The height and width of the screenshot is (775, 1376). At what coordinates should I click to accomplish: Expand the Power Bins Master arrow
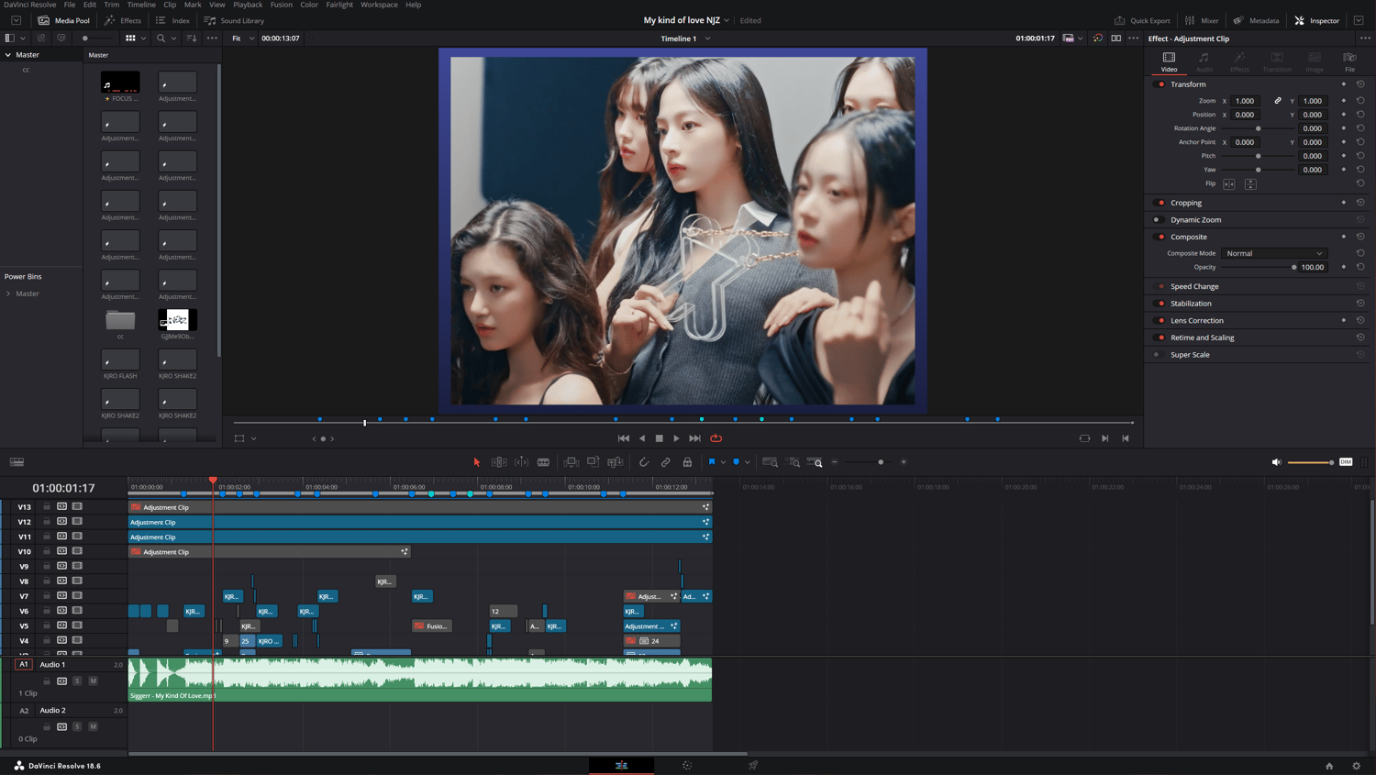click(x=8, y=293)
